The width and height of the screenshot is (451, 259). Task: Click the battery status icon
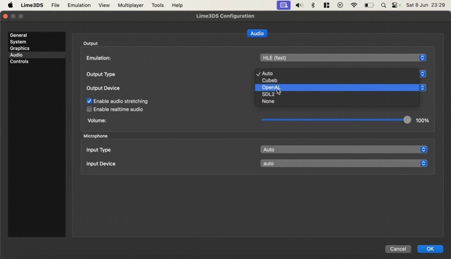[x=369, y=5]
